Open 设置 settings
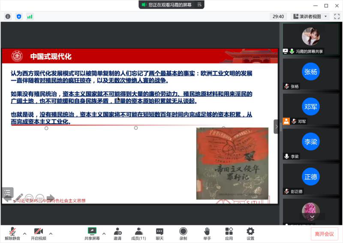The height and width of the screenshot is (243, 343). click(x=250, y=234)
